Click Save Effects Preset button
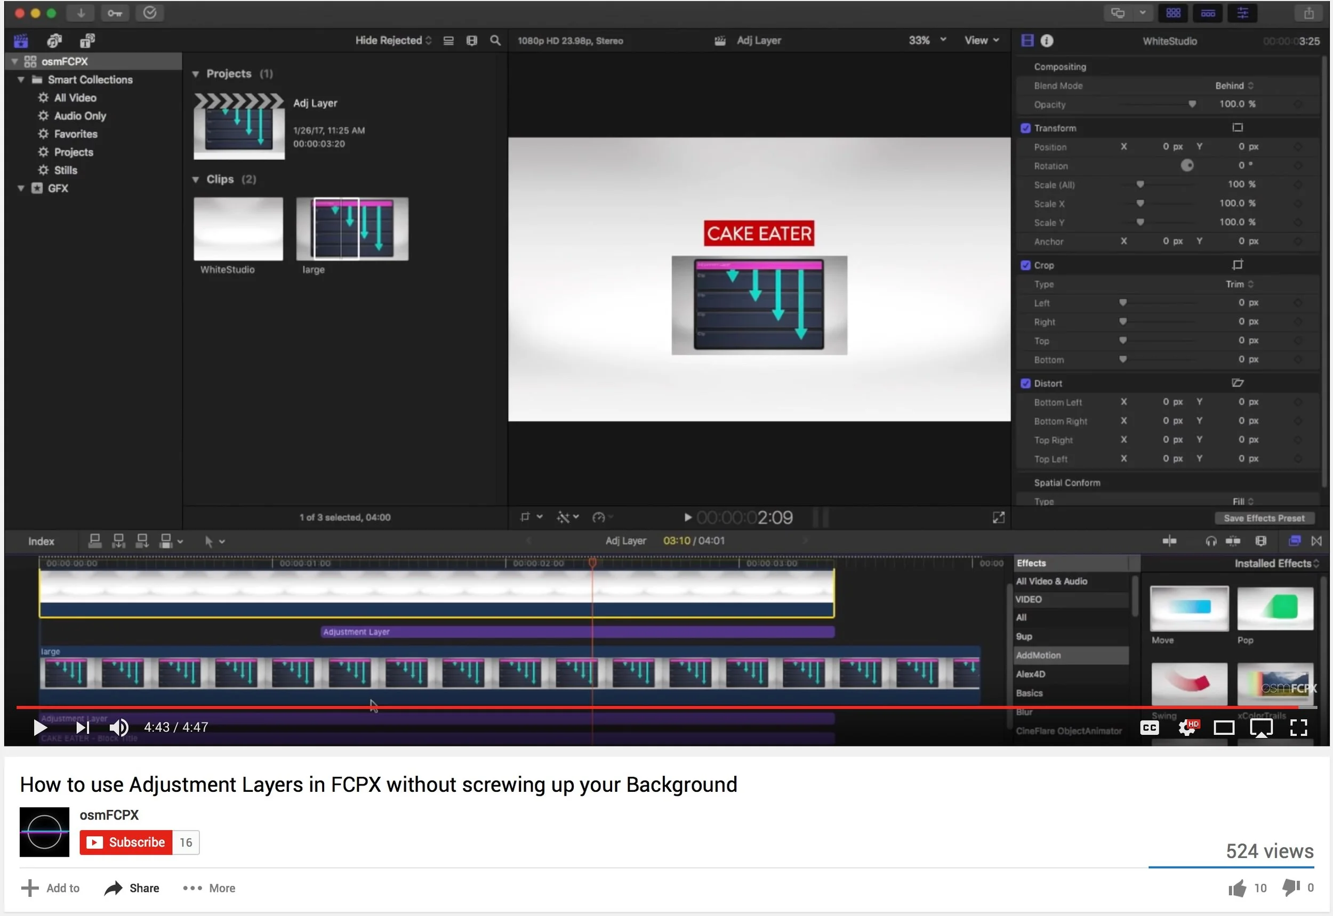 (1264, 518)
